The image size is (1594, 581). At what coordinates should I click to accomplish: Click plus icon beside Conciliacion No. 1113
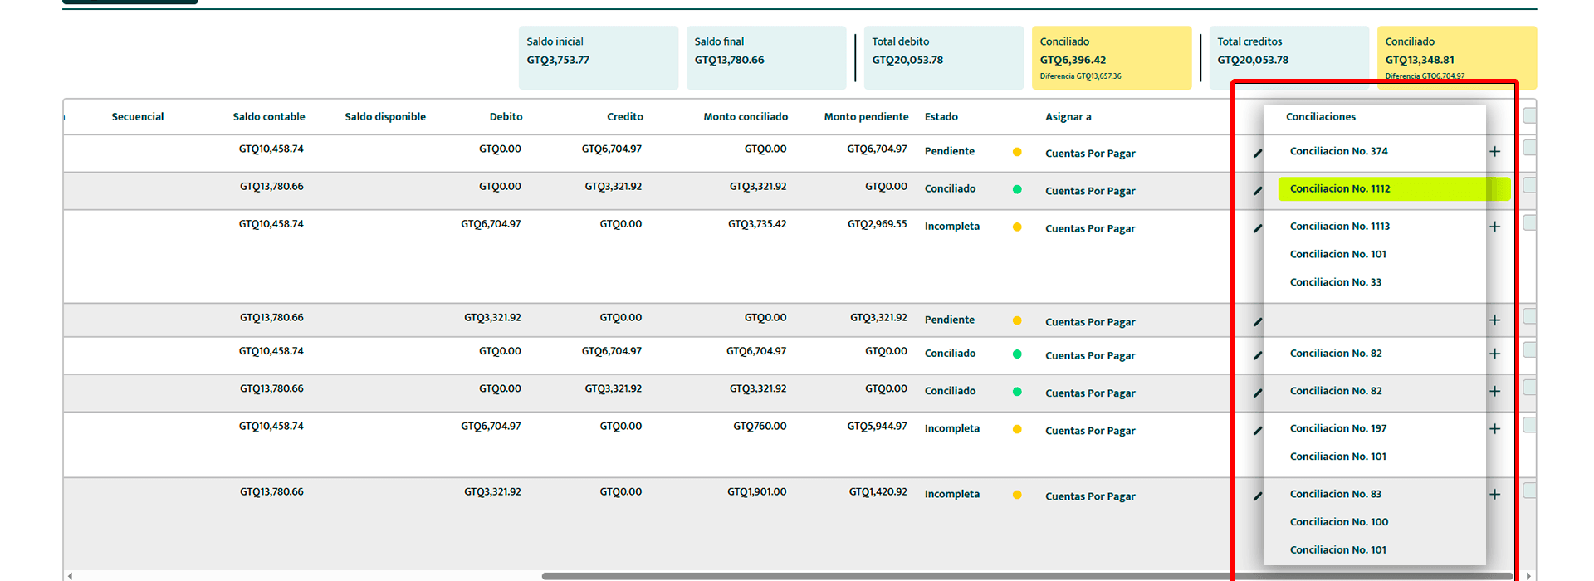[1494, 227]
